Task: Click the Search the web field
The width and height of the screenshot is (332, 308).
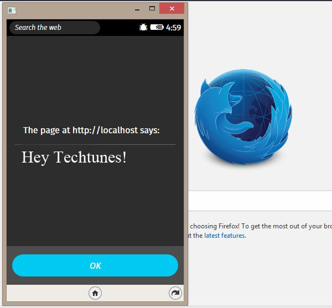Action: pyautogui.click(x=55, y=28)
